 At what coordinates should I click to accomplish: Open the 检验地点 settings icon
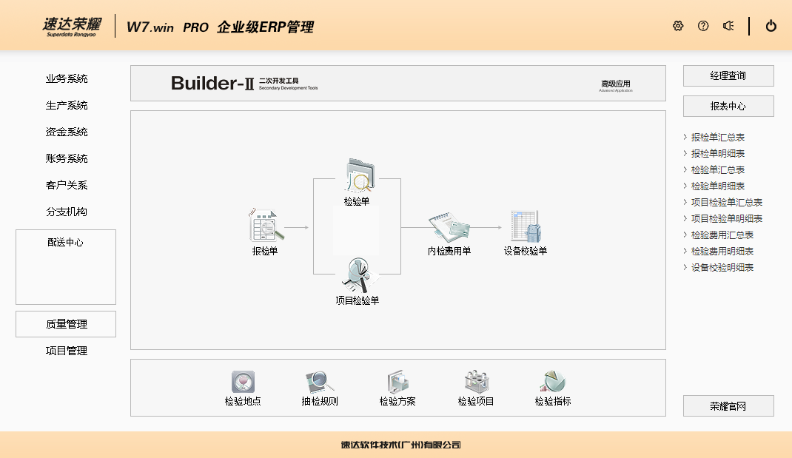(x=243, y=382)
